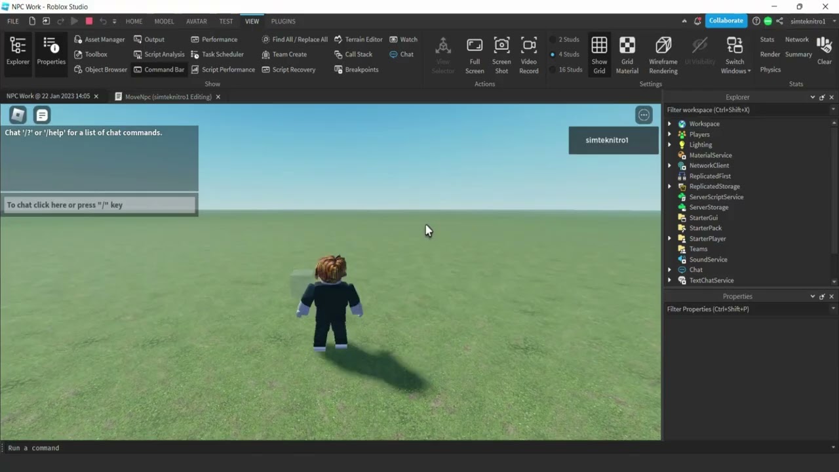This screenshot has height=472, width=839.
Task: Show the Render stats
Action: [770, 54]
